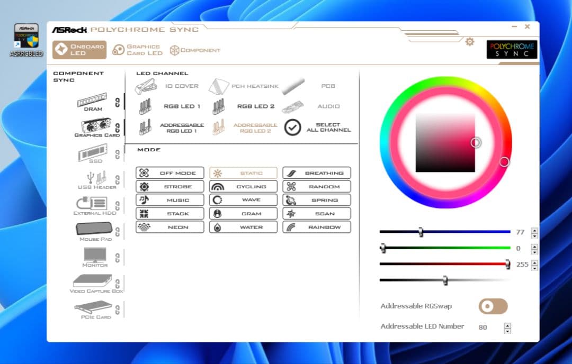Click the RGB LED 1 channel icon

point(145,106)
